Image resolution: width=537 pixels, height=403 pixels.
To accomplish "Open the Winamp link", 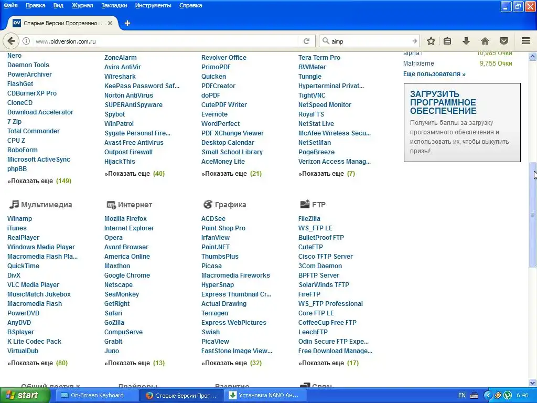I will pyautogui.click(x=19, y=219).
